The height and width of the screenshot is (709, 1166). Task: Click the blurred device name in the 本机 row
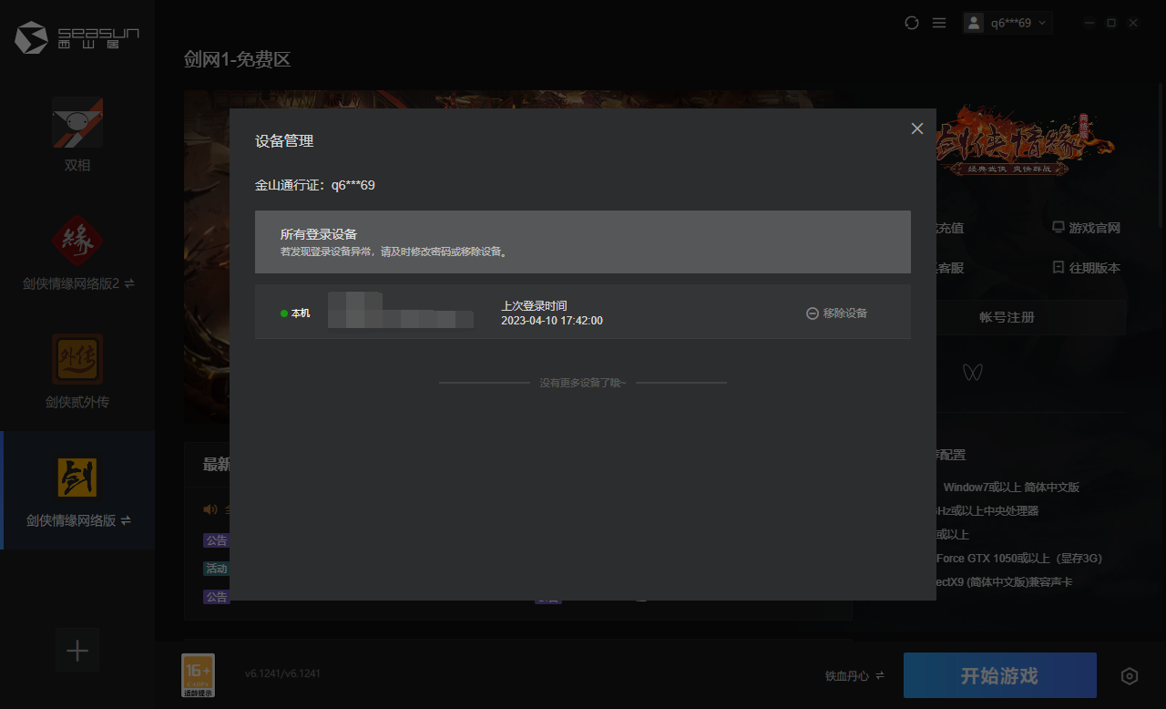click(401, 310)
